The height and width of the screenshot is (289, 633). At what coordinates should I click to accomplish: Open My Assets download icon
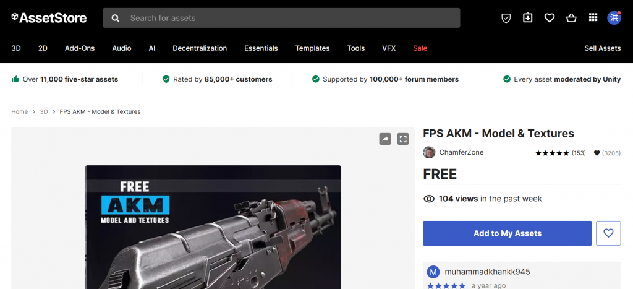pyautogui.click(x=528, y=18)
